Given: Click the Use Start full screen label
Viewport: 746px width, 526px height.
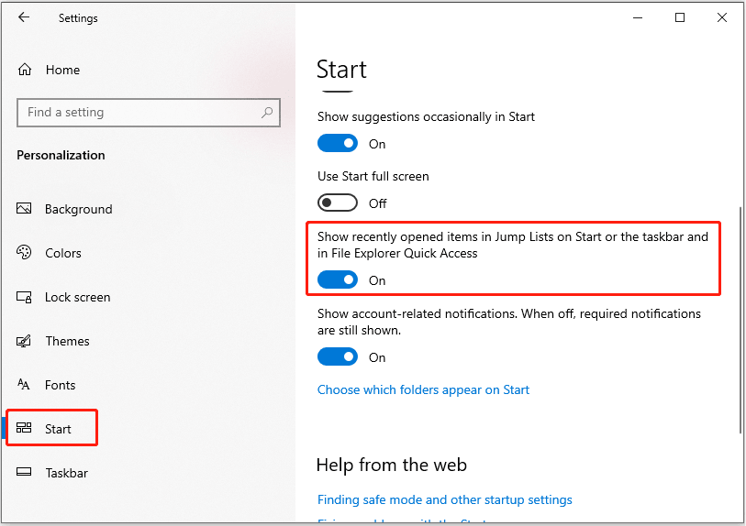Looking at the screenshot, I should 373,176.
